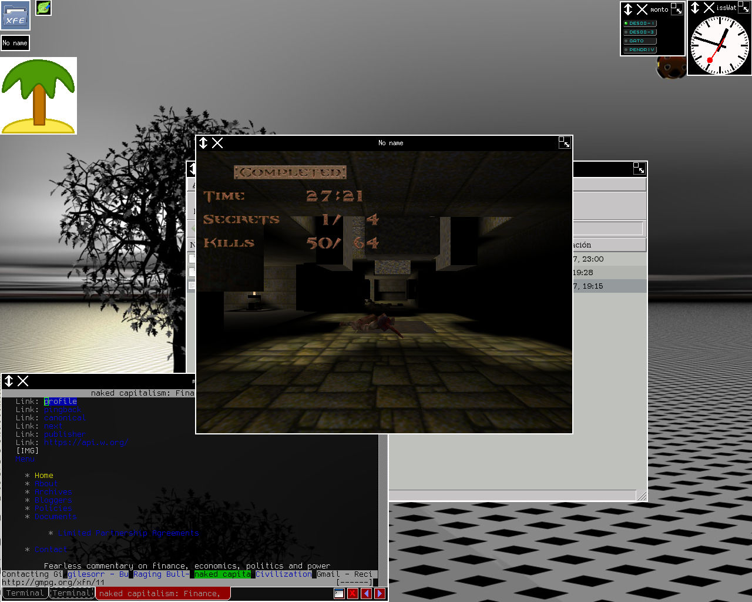Follow the 'next' link

point(53,426)
